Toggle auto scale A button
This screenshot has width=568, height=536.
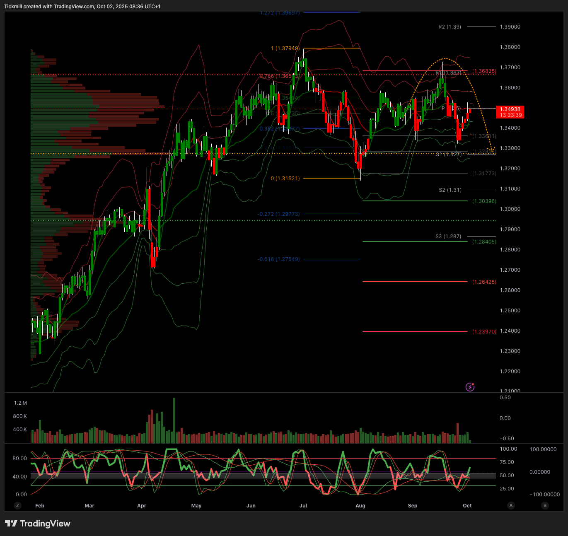point(511,505)
